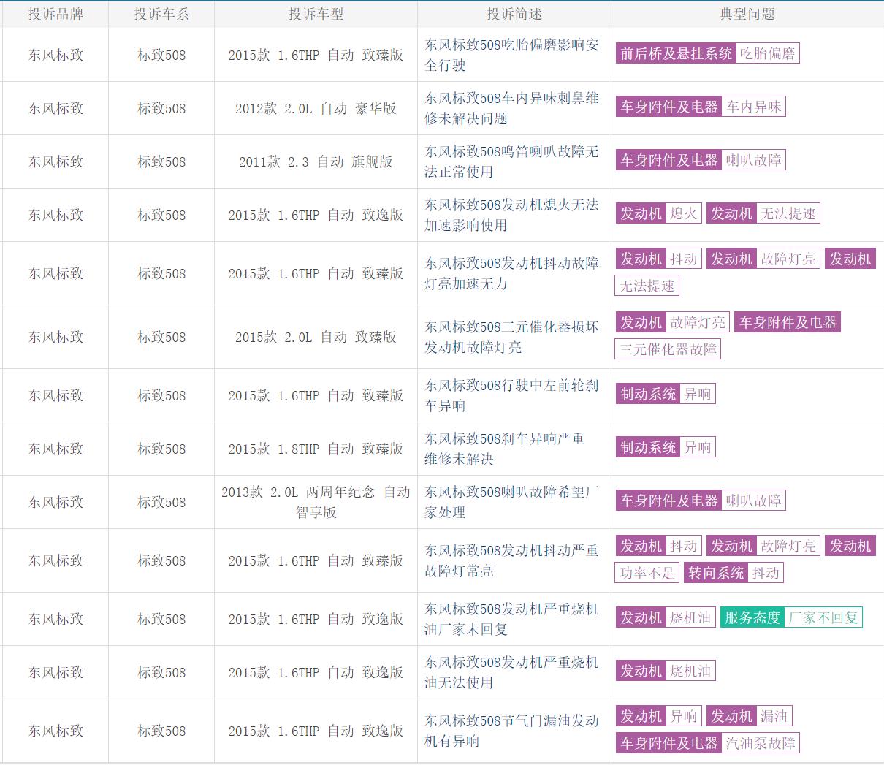
Task: Click 东风标致 brand in the 1.8THP row
Action: click(56, 449)
